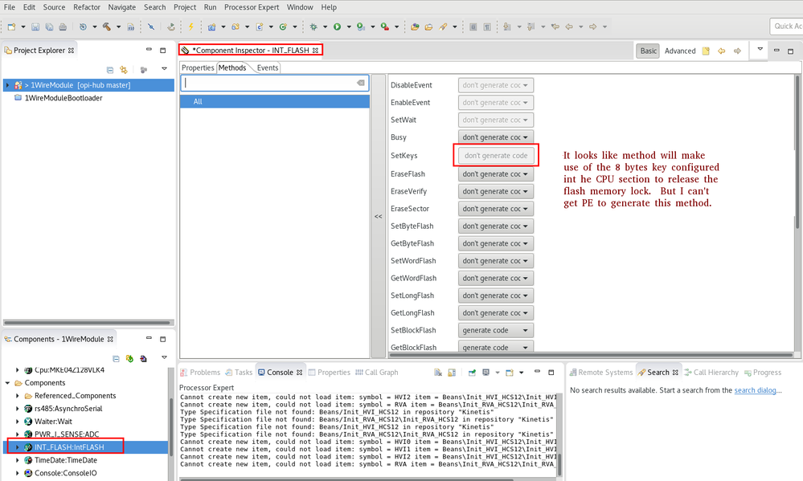Switch to the Problems tab
The image size is (803, 481).
[x=200, y=373]
